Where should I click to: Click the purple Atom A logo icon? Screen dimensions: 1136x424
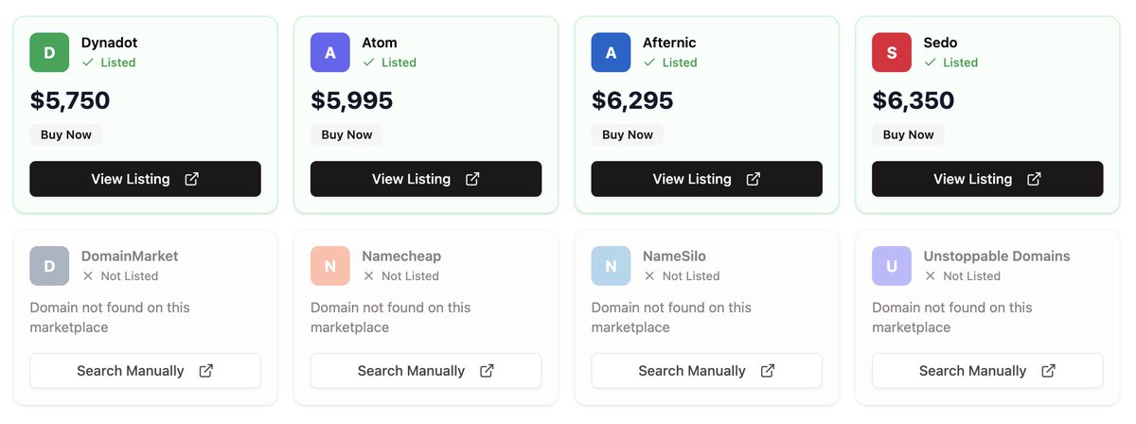pyautogui.click(x=330, y=52)
